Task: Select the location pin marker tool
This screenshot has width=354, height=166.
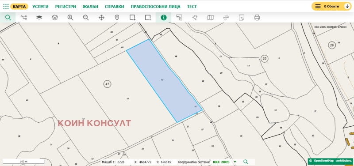Action: (117, 18)
